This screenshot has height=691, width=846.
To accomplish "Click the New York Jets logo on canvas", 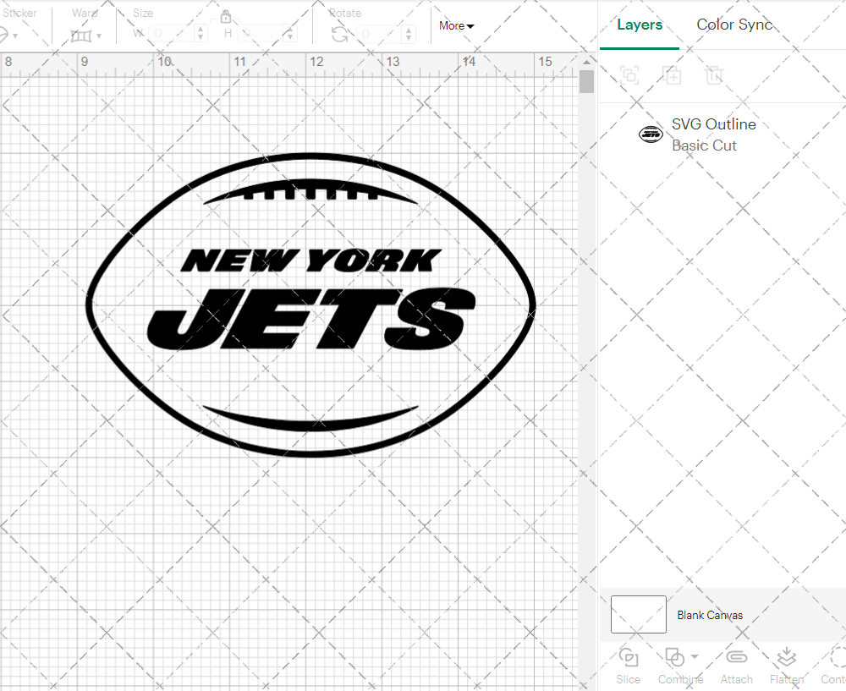I will click(x=310, y=304).
